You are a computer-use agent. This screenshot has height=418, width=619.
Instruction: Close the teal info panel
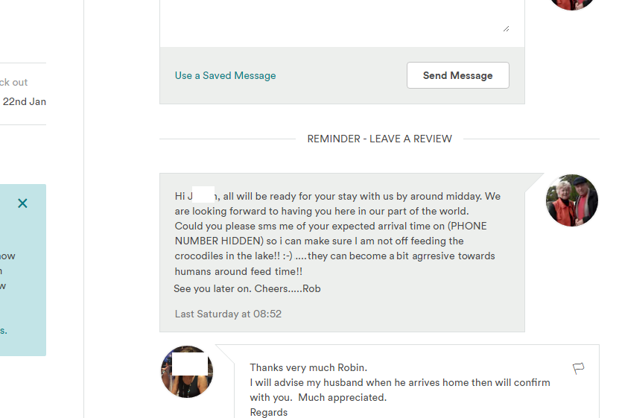click(22, 203)
